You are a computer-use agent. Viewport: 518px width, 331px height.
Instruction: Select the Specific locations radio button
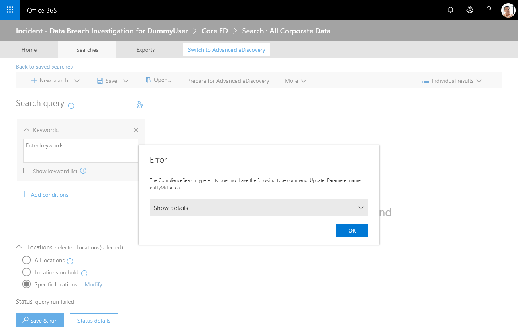click(x=27, y=284)
